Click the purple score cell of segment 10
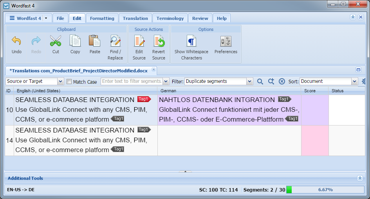The image size is (370, 199). click(315, 110)
